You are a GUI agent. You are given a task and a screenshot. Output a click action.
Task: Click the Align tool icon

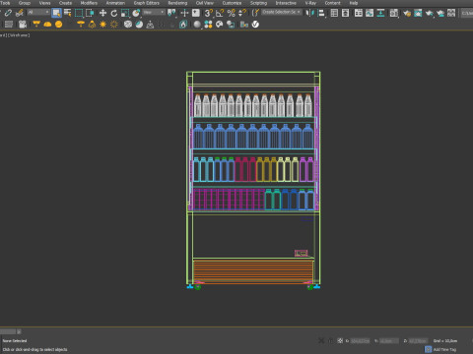point(321,13)
